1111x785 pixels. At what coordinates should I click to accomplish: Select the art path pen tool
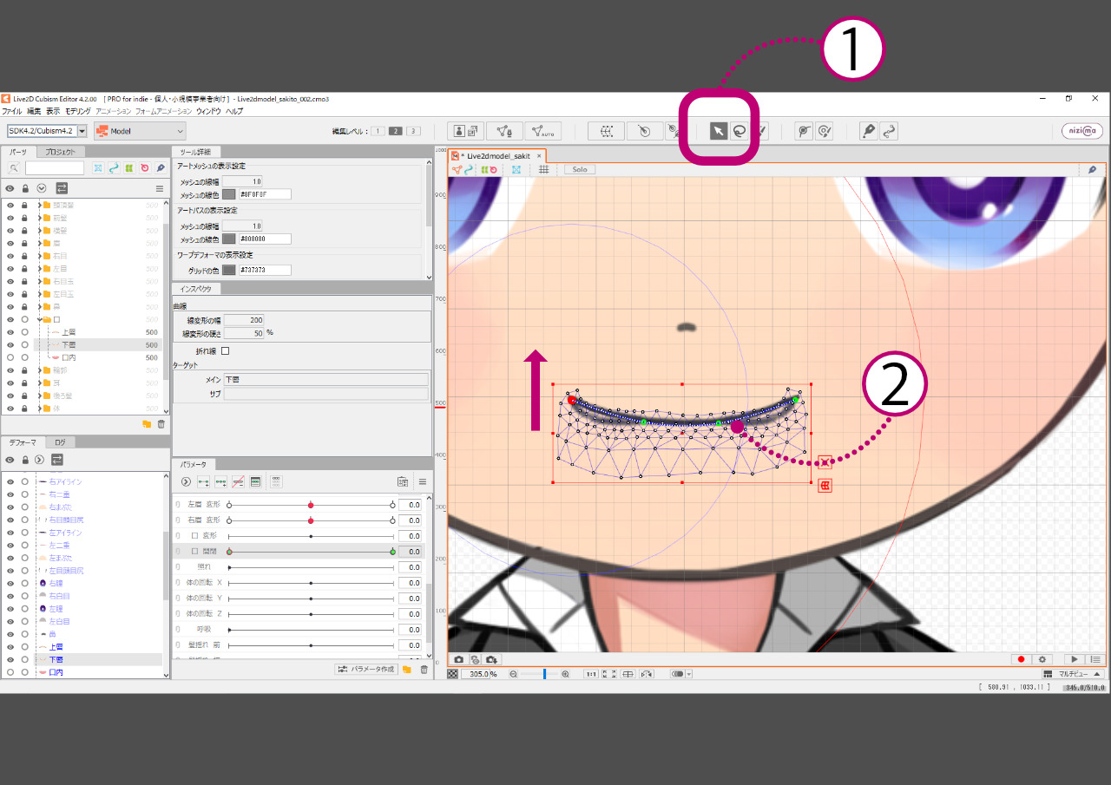tap(868, 131)
